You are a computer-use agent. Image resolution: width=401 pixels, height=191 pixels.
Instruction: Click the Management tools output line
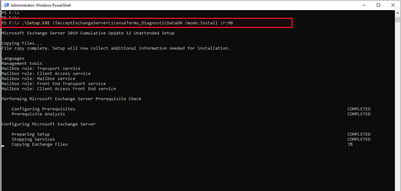point(22,63)
